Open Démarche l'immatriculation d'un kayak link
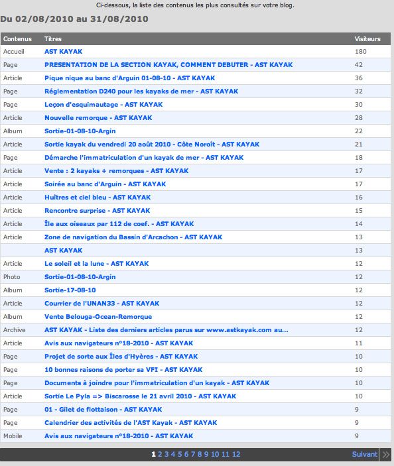The width and height of the screenshot is (394, 466). click(x=144, y=158)
